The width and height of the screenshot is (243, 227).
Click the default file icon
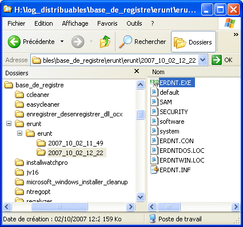pyautogui.click(x=154, y=92)
